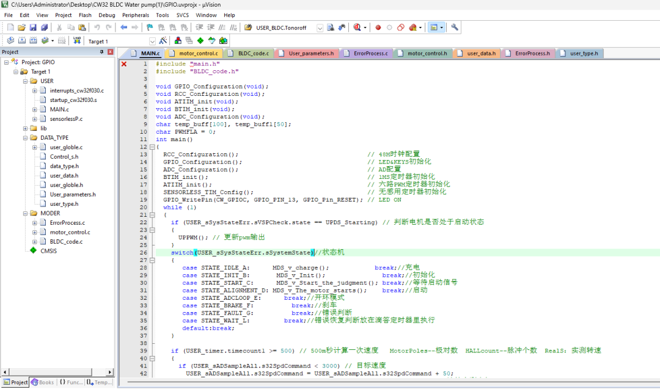The image size is (660, 389).
Task: Select sensorlessP.c in project tree
Action: [x=66, y=119]
